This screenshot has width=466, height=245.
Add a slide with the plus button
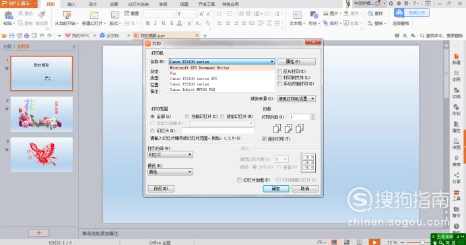point(38,233)
